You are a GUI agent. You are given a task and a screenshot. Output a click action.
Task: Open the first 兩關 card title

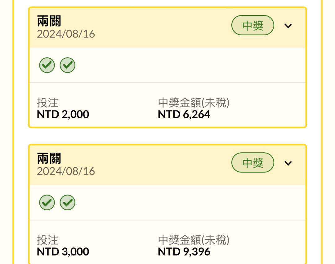click(x=49, y=21)
